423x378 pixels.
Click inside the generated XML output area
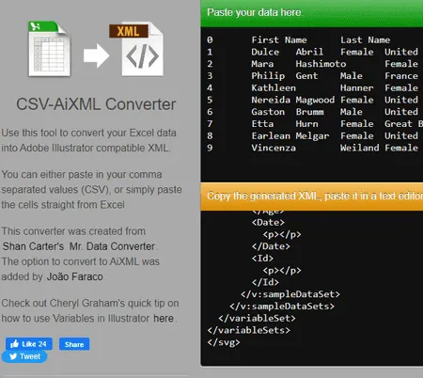(312, 288)
